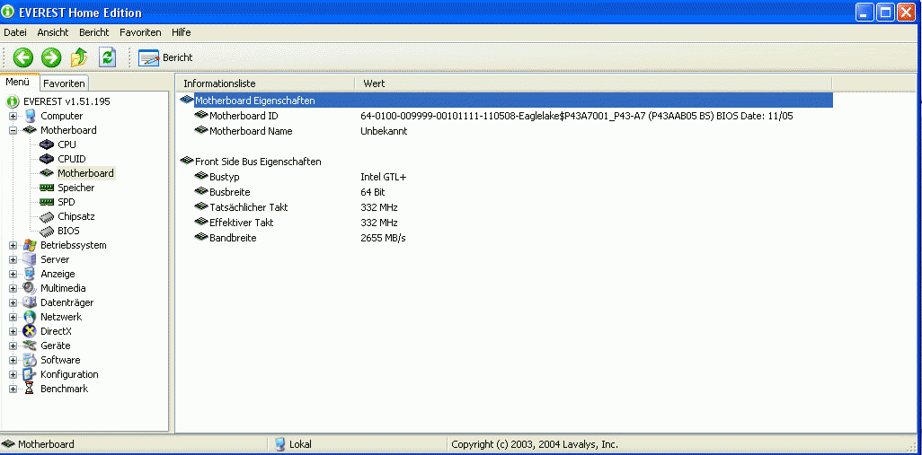
Task: Expand the Konfiguration tree node
Action: point(13,374)
